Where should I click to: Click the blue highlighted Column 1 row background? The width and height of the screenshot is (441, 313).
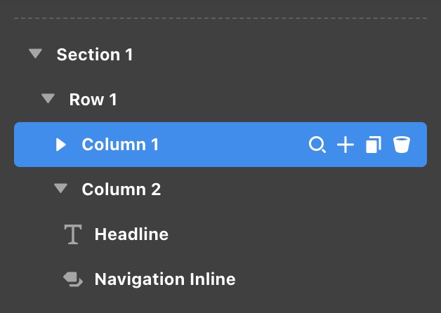(x=220, y=145)
